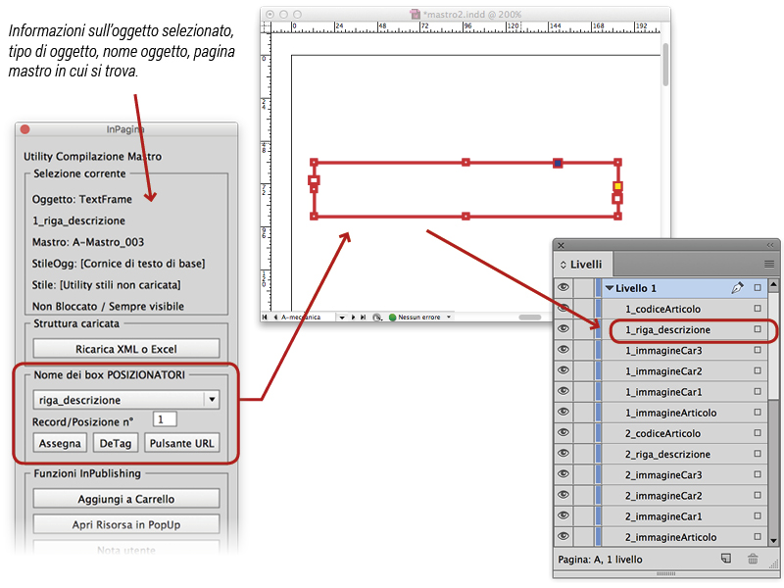Collapse the Livello 1 disclosure triangle
This screenshot has width=784, height=588.
point(610,288)
